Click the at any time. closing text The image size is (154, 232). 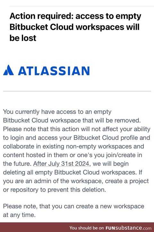click(x=19, y=215)
